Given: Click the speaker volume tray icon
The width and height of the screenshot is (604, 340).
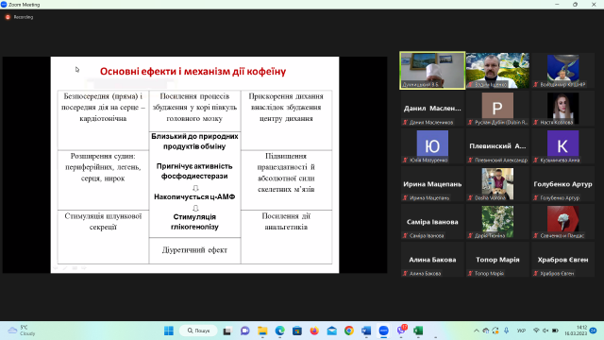Looking at the screenshot, I should point(545,331).
